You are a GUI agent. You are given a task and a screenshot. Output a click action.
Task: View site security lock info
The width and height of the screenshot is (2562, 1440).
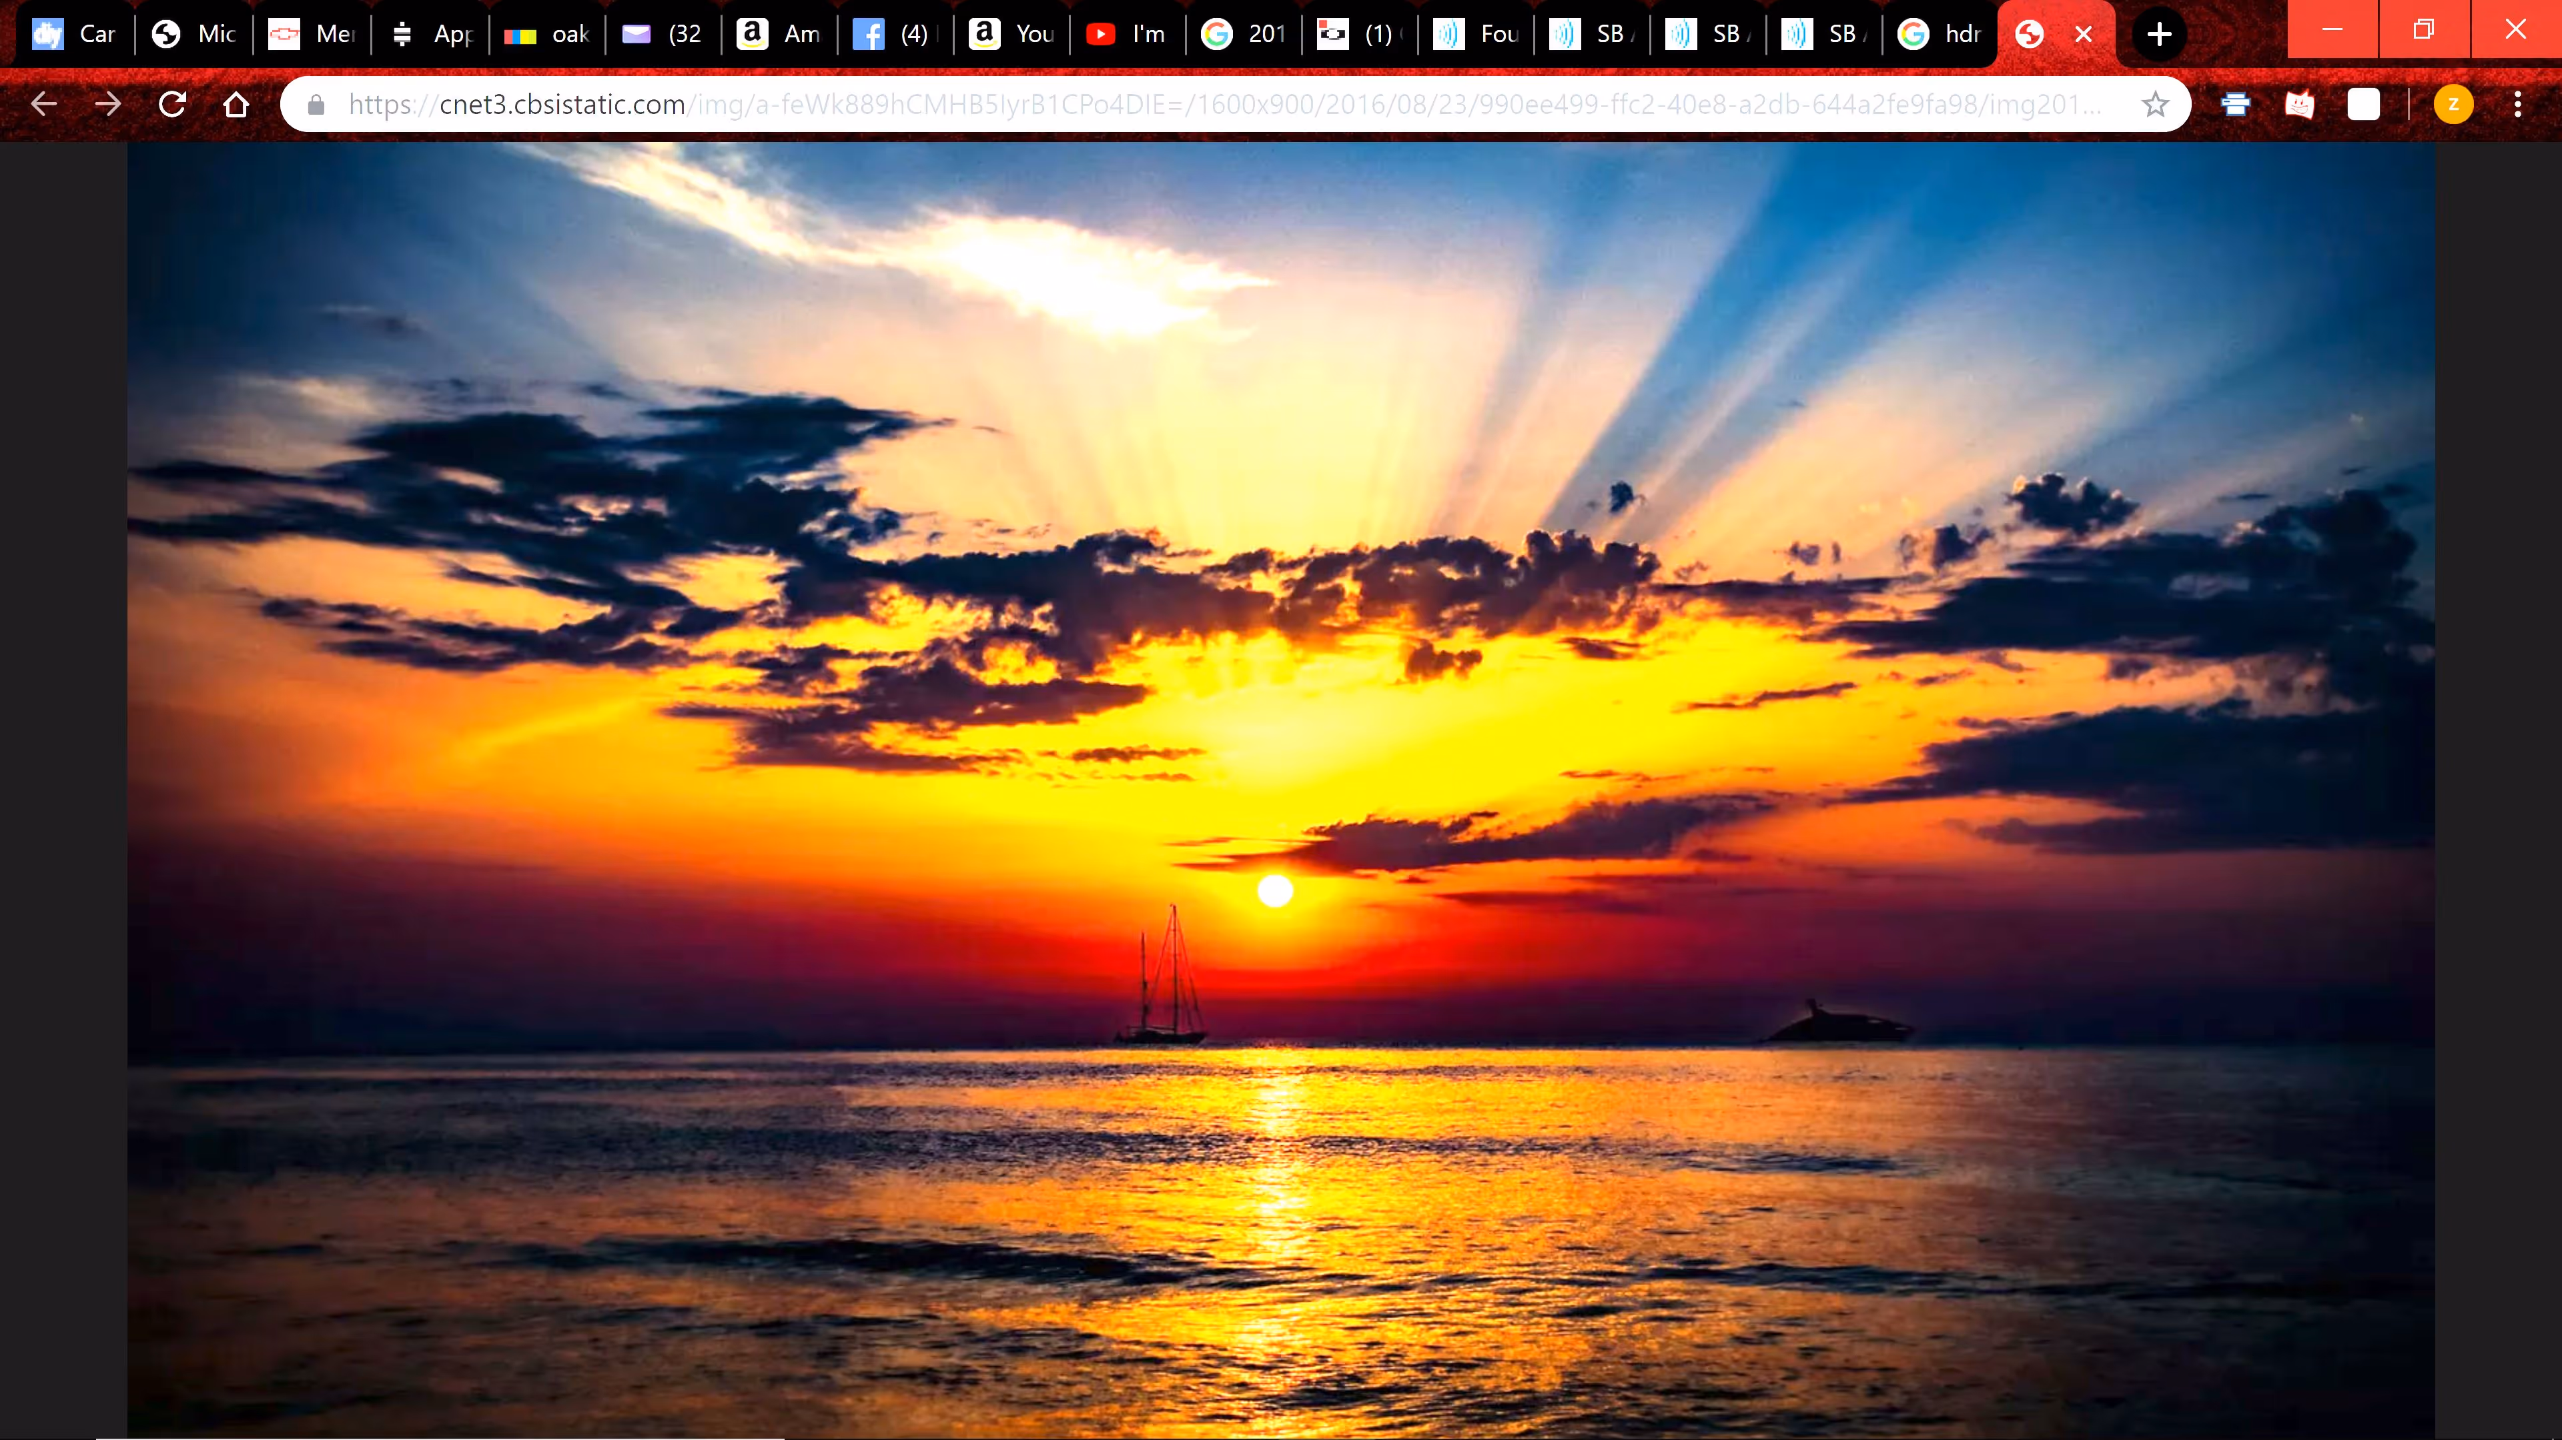(x=316, y=105)
